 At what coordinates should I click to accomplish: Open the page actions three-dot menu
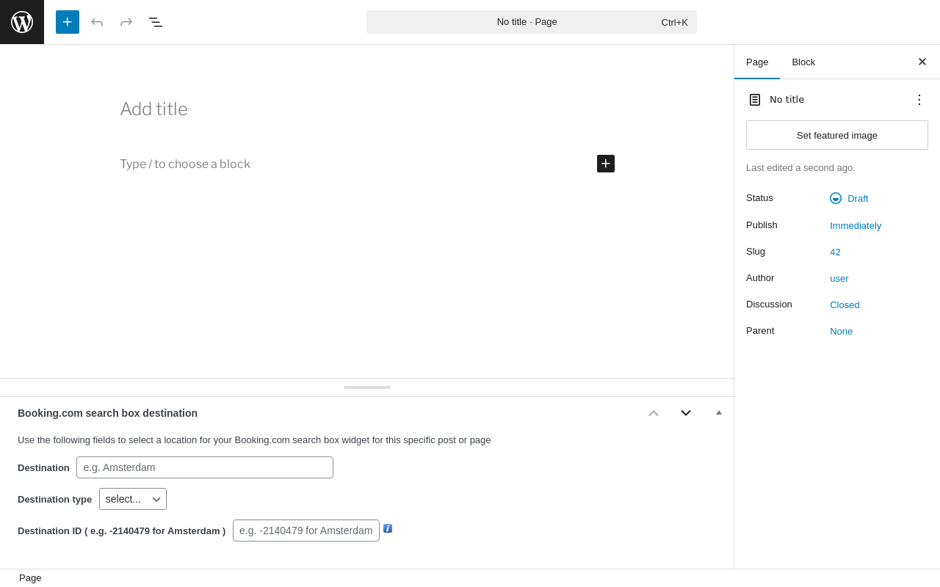[919, 100]
